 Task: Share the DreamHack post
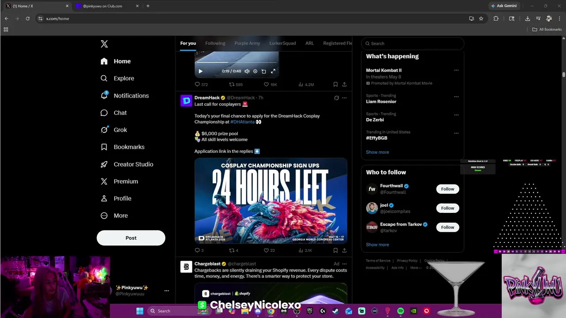[344, 250]
